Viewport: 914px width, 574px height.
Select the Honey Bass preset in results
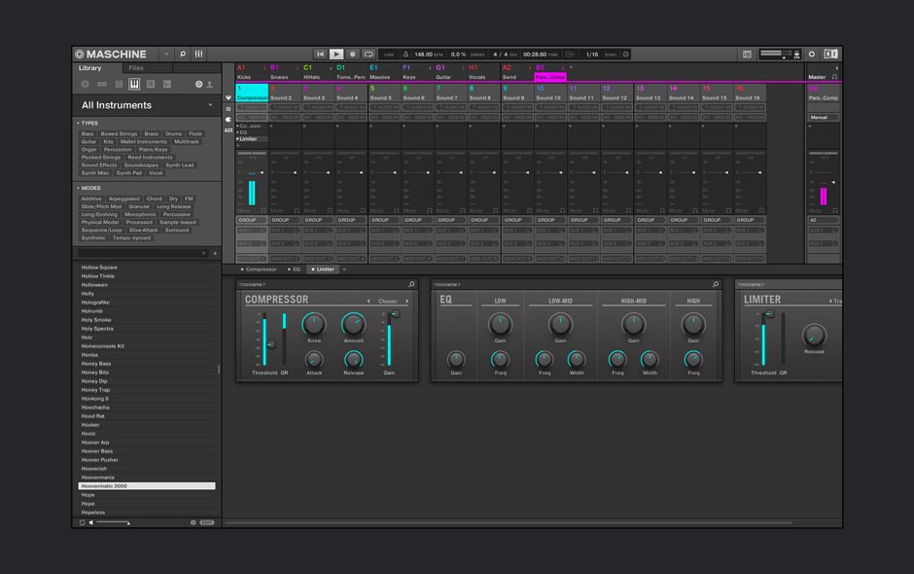point(147,364)
